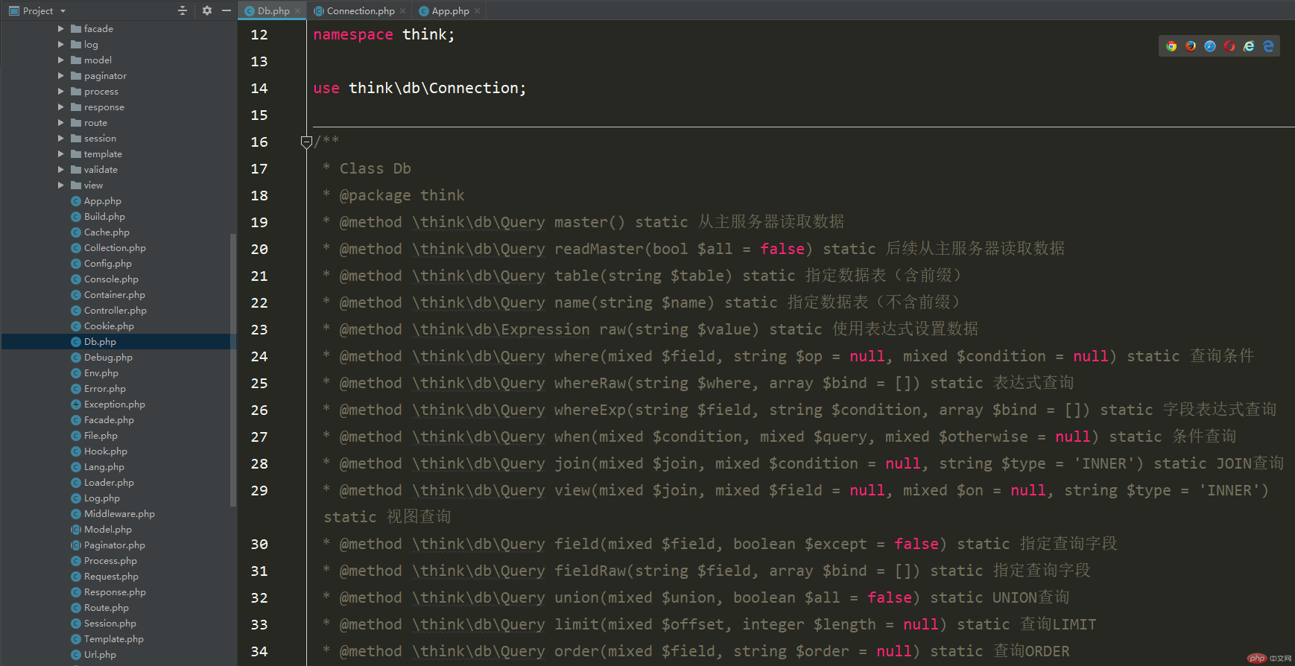Hide the Project tool window
Viewport: 1295px width, 666px height.
point(226,10)
